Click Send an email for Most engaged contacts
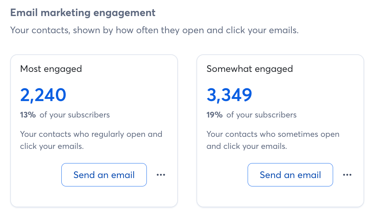The height and width of the screenshot is (216, 374). click(x=104, y=175)
